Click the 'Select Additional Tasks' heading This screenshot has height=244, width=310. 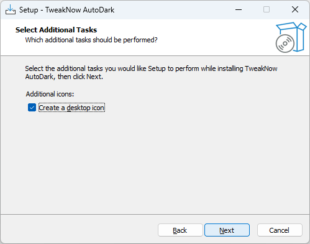coord(56,30)
